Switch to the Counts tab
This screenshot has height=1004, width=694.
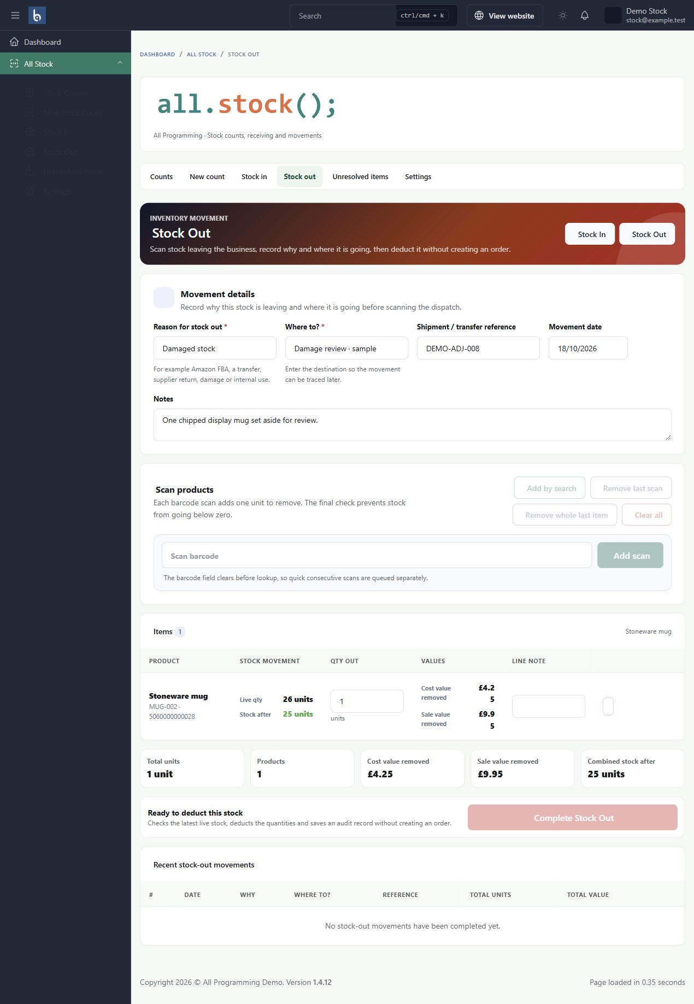pyautogui.click(x=161, y=177)
